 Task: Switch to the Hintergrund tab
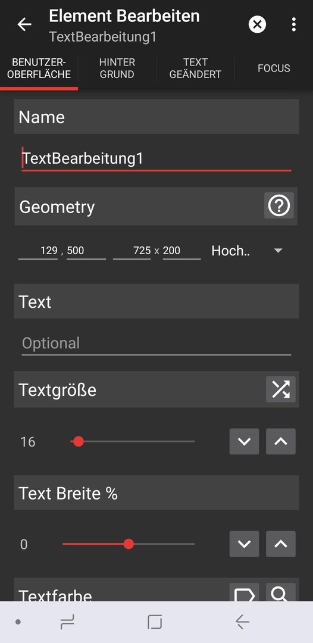click(117, 68)
